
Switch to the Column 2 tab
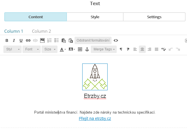tap(41, 31)
